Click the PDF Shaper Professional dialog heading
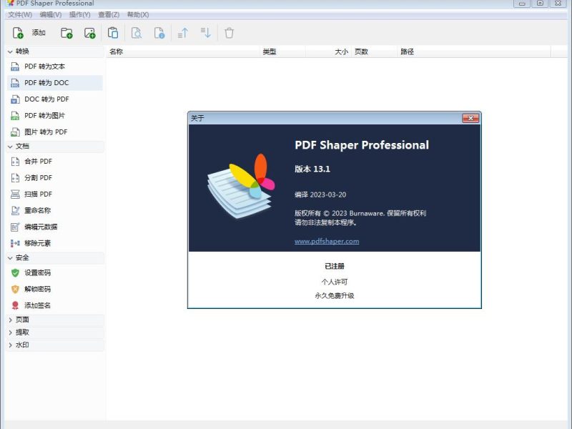This screenshot has width=572, height=429. tap(362, 145)
